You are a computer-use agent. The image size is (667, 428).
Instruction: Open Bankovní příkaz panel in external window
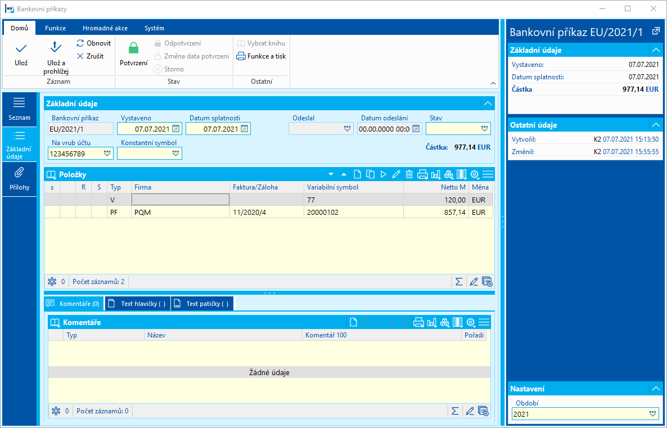click(655, 31)
